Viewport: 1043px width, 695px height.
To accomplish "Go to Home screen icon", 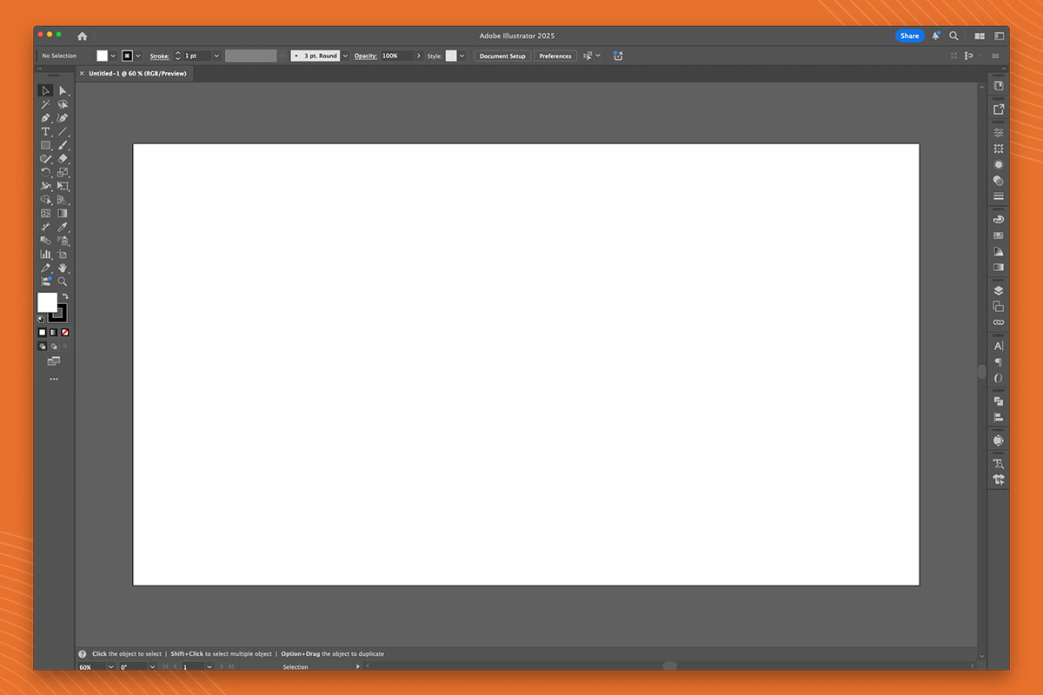I will 82,36.
